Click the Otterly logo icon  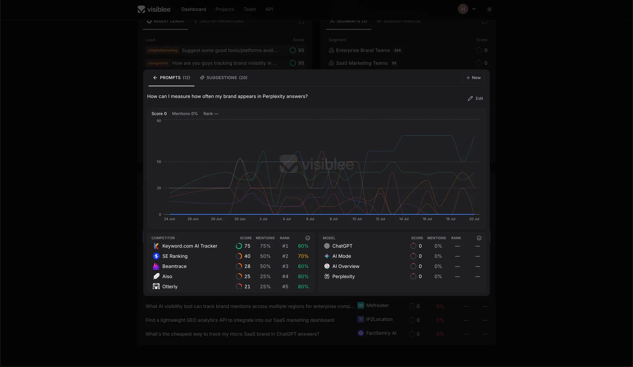click(x=156, y=287)
